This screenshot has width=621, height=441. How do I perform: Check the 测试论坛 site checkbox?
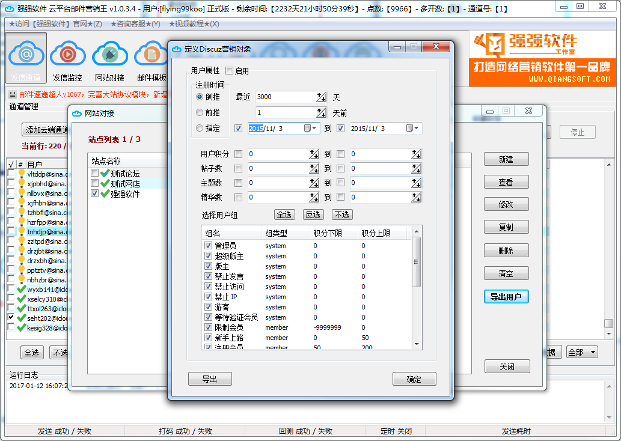[94, 173]
